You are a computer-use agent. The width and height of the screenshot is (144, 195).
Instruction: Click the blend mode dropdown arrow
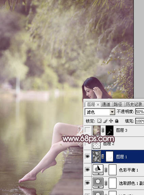[x=112, y=112]
